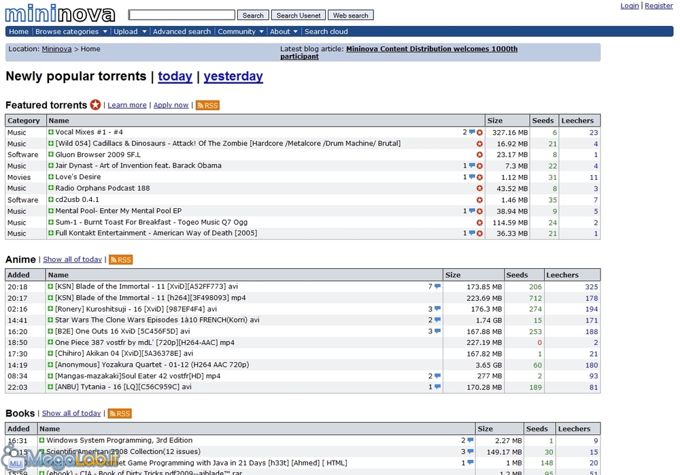Image resolution: width=680 pixels, height=475 pixels.
Task: Open comments icon on One Outs 16 row
Action: [437, 331]
